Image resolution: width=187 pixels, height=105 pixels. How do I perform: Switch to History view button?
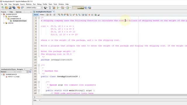pyautogui.click(x=42, y=15)
